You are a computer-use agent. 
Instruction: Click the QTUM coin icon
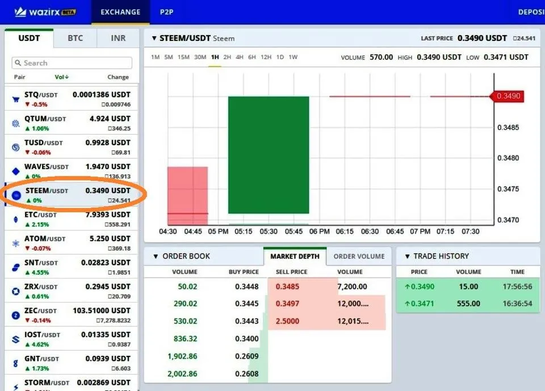tap(16, 124)
